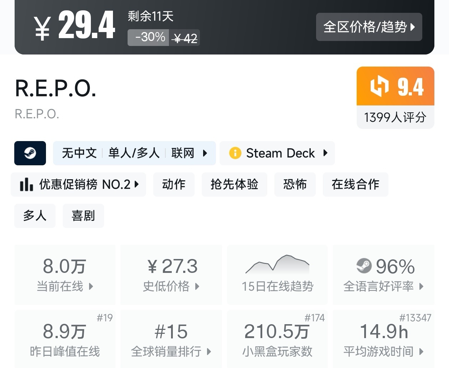
Task: Click the bar chart ranking icon
Action: coord(26,185)
